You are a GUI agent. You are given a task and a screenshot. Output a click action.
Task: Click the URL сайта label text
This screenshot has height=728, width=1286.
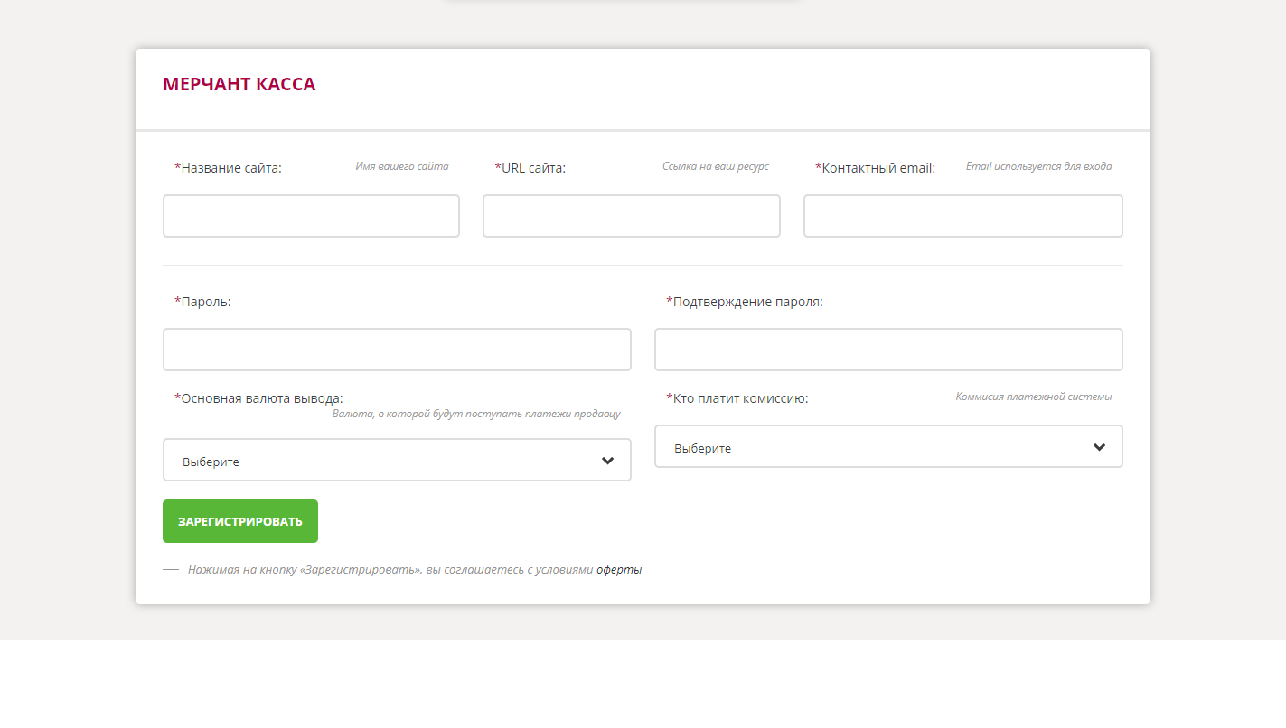[533, 168]
